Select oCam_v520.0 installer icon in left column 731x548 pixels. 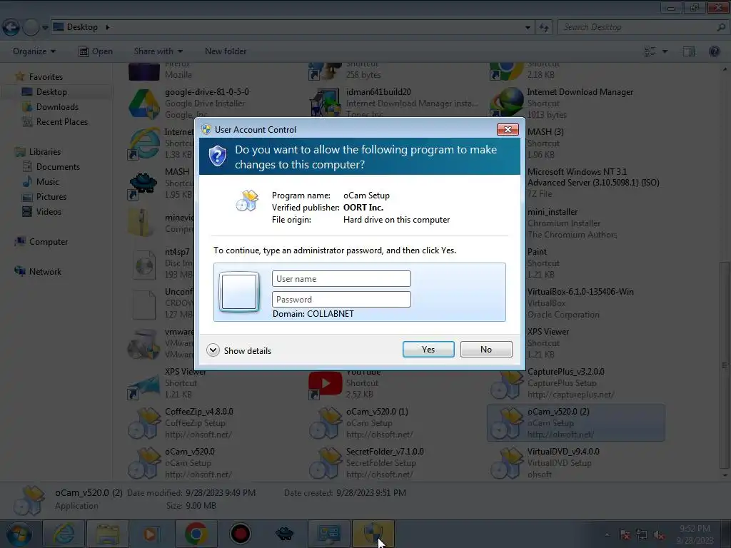[x=144, y=463]
